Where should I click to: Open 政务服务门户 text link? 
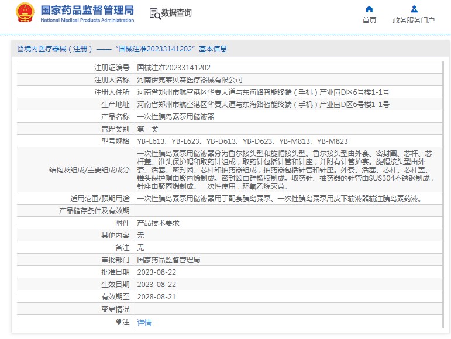click(x=414, y=20)
